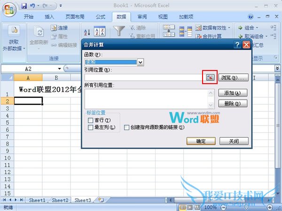
Task: Open the Formulas ribbon tab
Action: pos(101,17)
